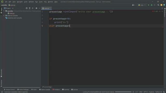Open Project panel gear options

coord(36,8)
